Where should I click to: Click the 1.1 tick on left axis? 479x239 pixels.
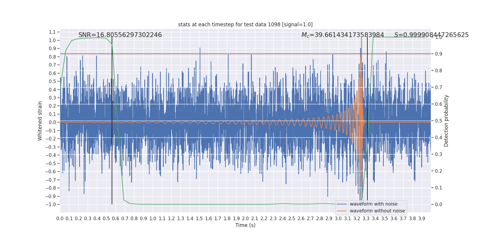point(52,32)
